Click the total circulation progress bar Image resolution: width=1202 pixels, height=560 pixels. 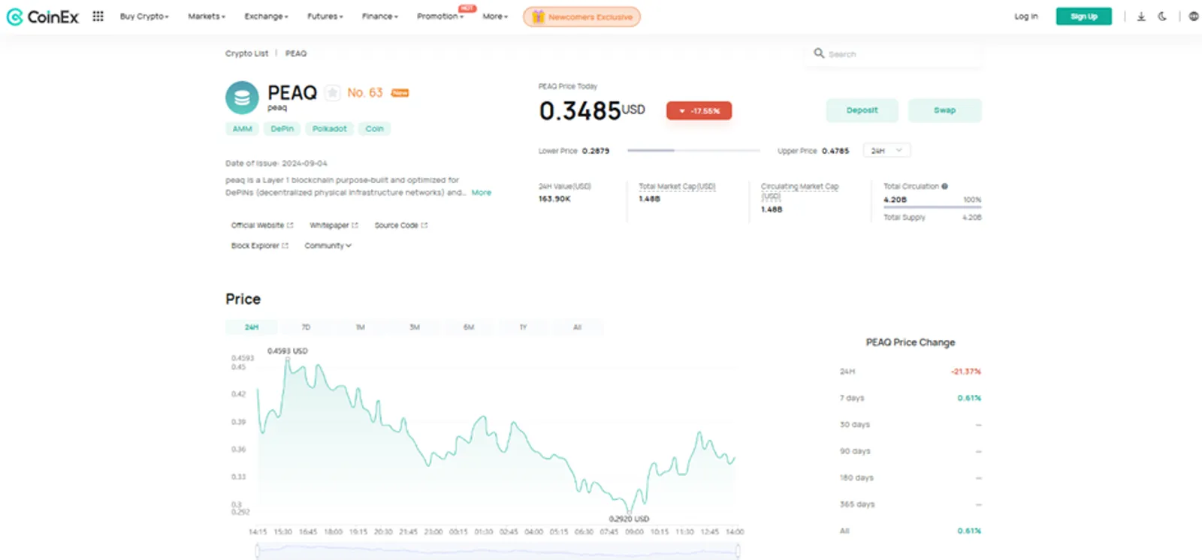tap(932, 206)
